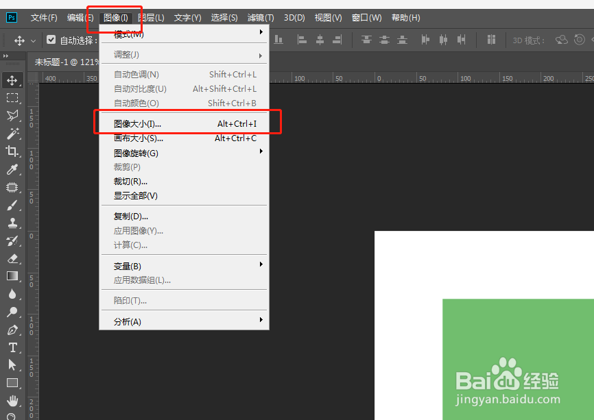
Task: Click distribute vertical centers icon
Action: [x=384, y=40]
